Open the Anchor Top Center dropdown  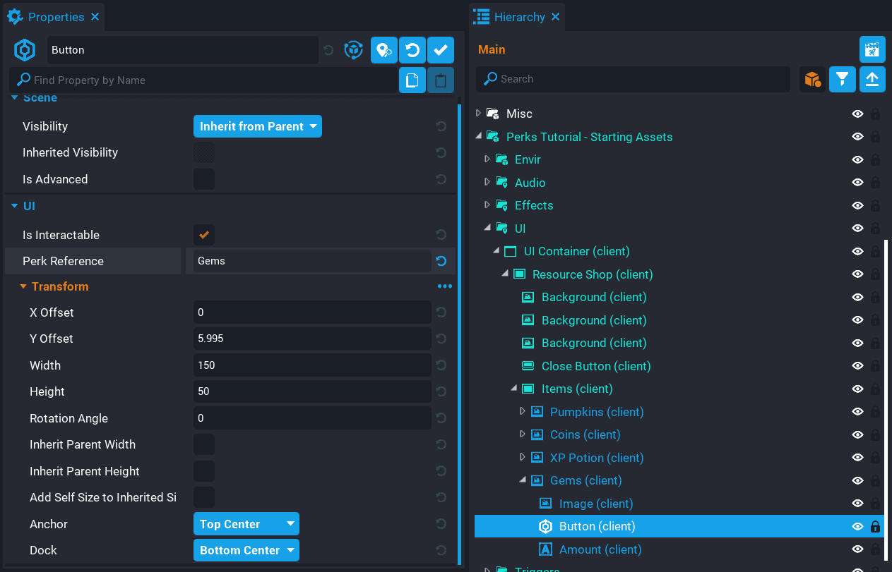point(246,524)
